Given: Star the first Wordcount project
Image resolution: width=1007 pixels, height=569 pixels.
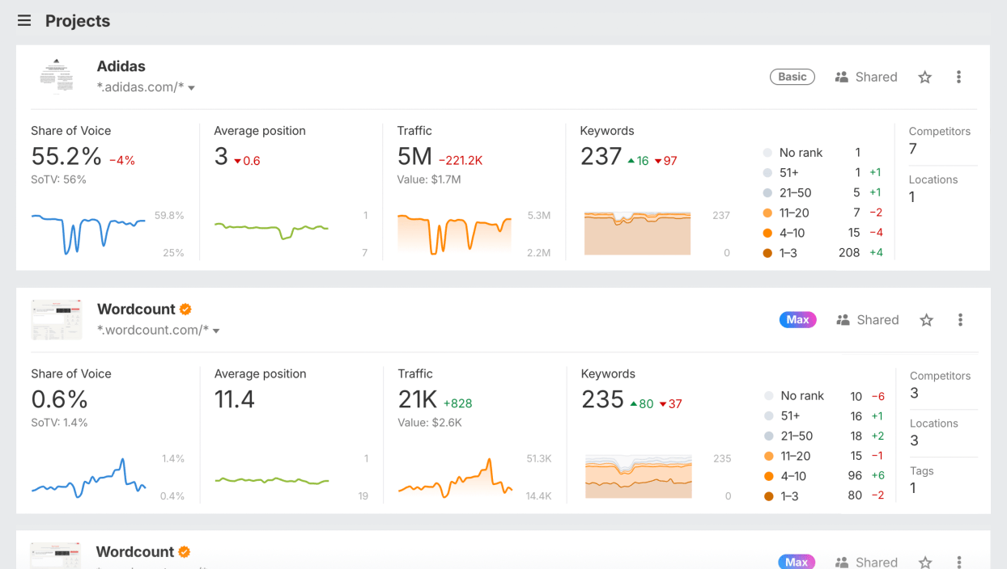Looking at the screenshot, I should 926,320.
